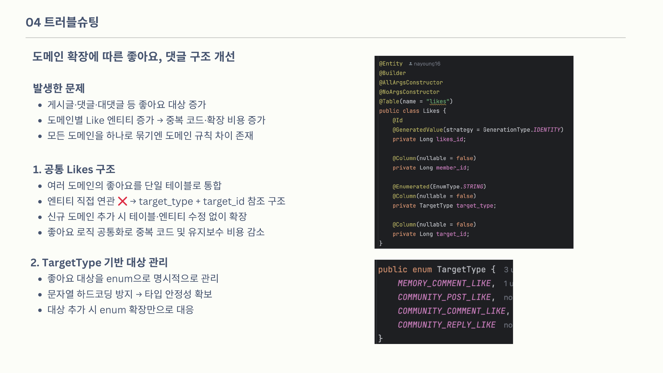Click the text 'target_type + target_id 참조 구조'

click(x=212, y=201)
